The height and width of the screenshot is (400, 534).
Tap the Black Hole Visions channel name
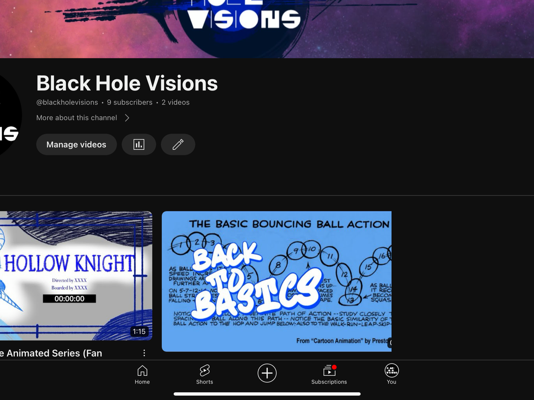click(127, 83)
